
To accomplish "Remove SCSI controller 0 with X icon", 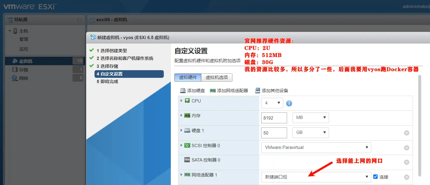I will coord(407,148).
